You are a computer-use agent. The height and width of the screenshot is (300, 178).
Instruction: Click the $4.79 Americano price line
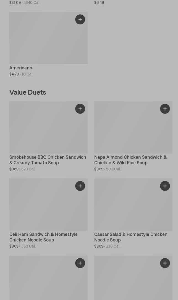[21, 74]
